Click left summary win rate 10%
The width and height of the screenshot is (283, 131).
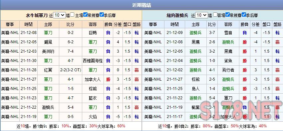pyautogui.click(x=65, y=126)
